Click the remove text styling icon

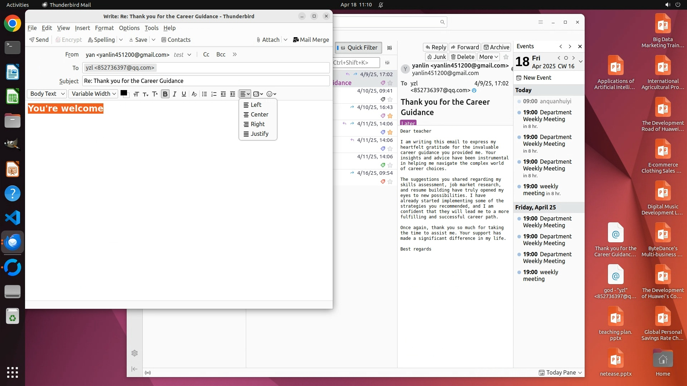tap(194, 94)
